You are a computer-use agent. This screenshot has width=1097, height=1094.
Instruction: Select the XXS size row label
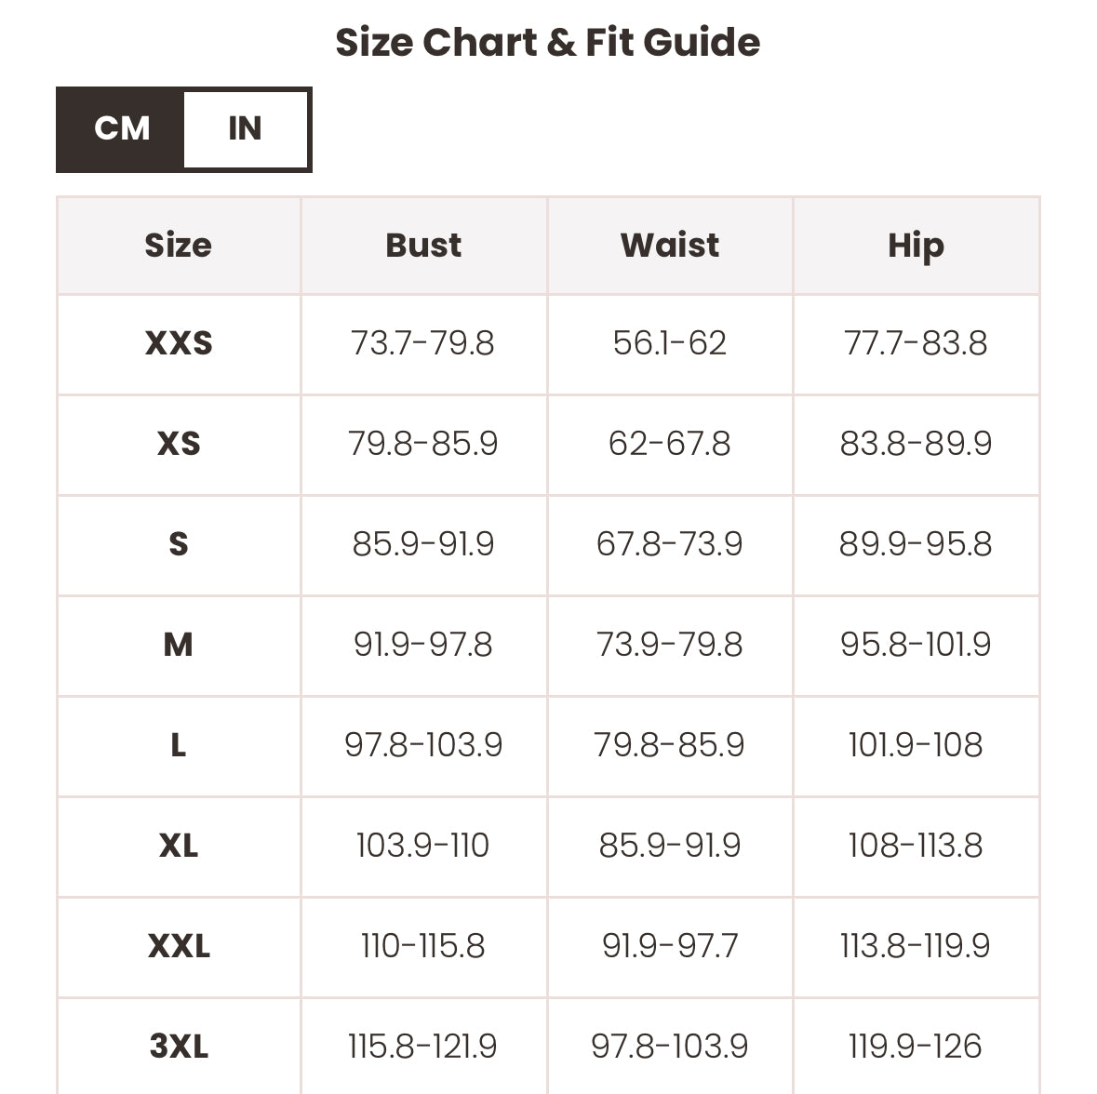[179, 343]
